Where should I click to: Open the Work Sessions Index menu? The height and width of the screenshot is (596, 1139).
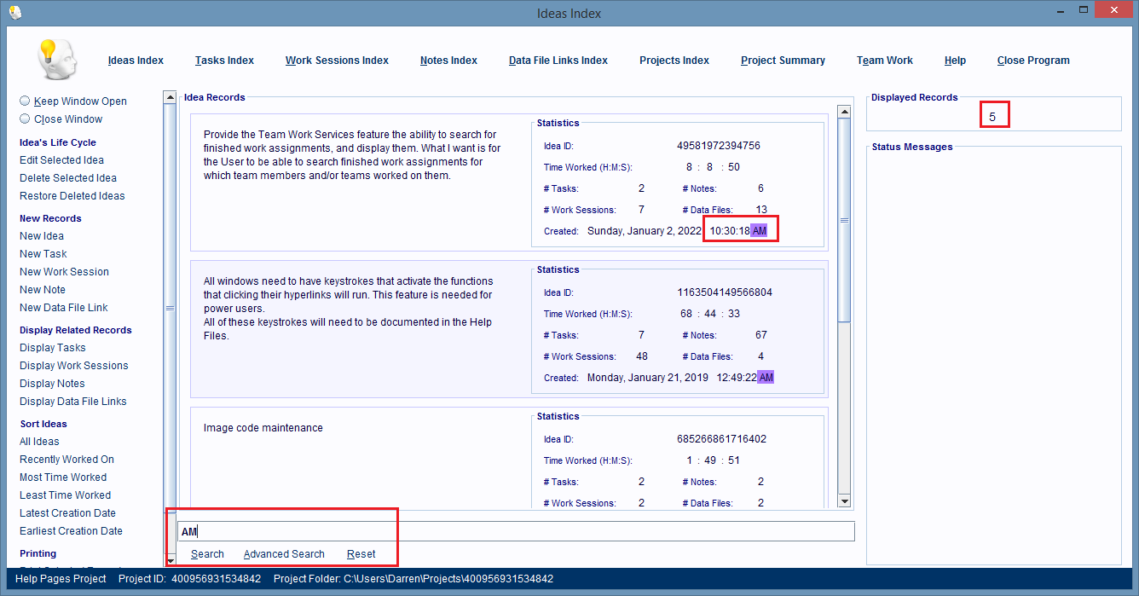coord(337,61)
